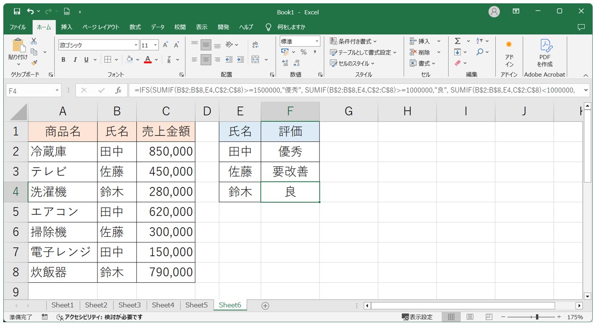Click the Insert Function fx icon
596x326 pixels.
point(118,90)
